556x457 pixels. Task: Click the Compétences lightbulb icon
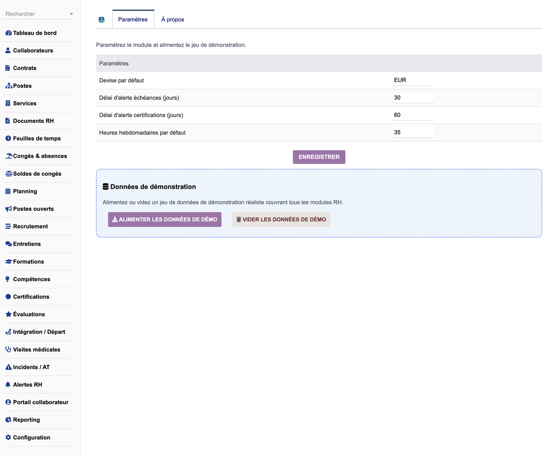point(7,279)
